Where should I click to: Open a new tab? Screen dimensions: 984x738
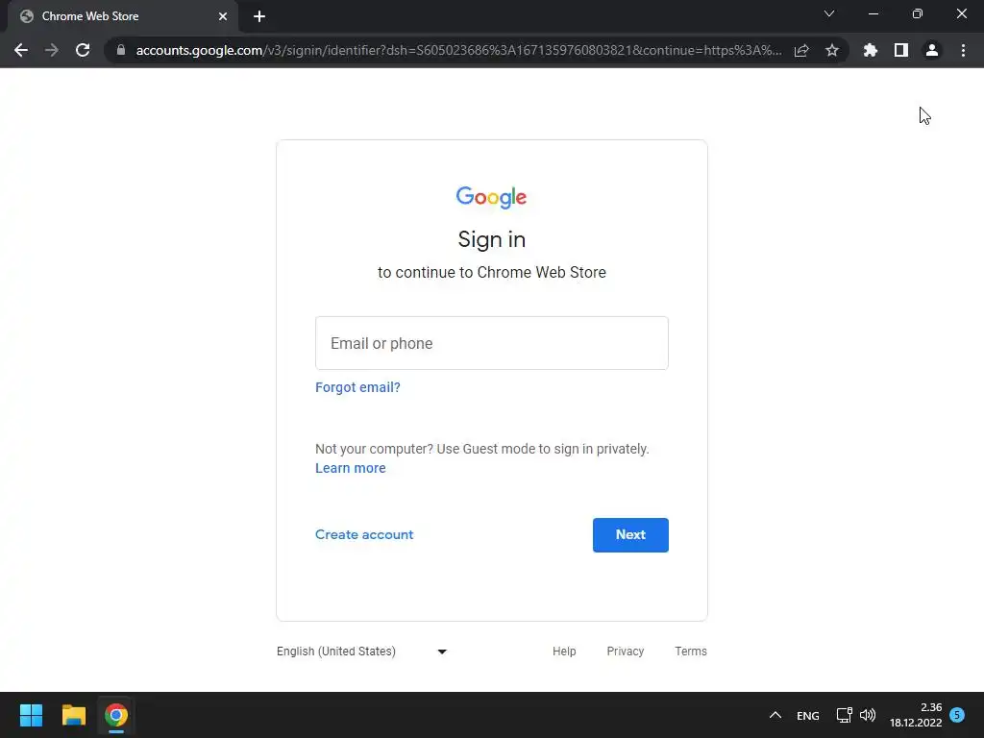pyautogui.click(x=259, y=16)
